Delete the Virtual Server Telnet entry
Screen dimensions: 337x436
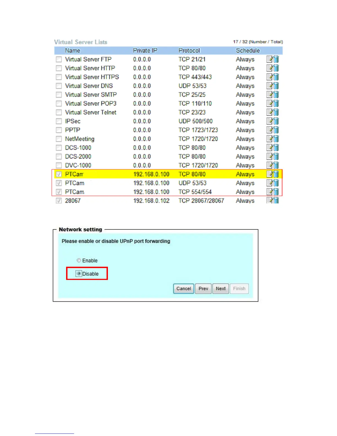coord(276,112)
